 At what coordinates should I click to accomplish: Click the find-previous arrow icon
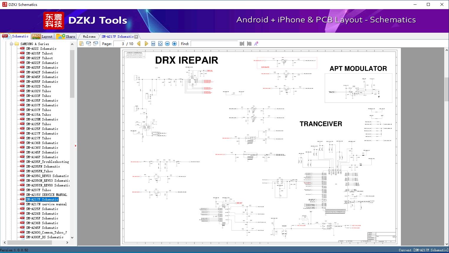242,44
